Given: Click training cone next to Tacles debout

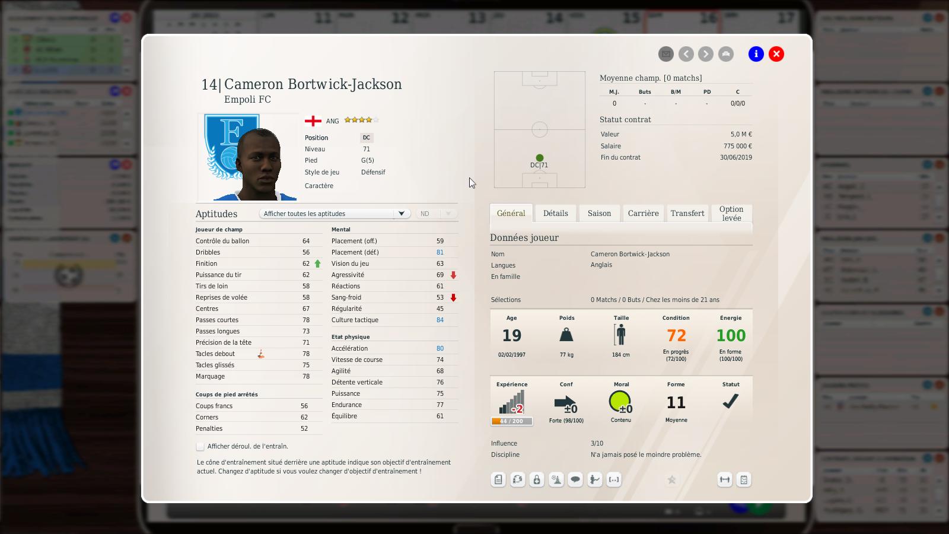Looking at the screenshot, I should pos(260,354).
